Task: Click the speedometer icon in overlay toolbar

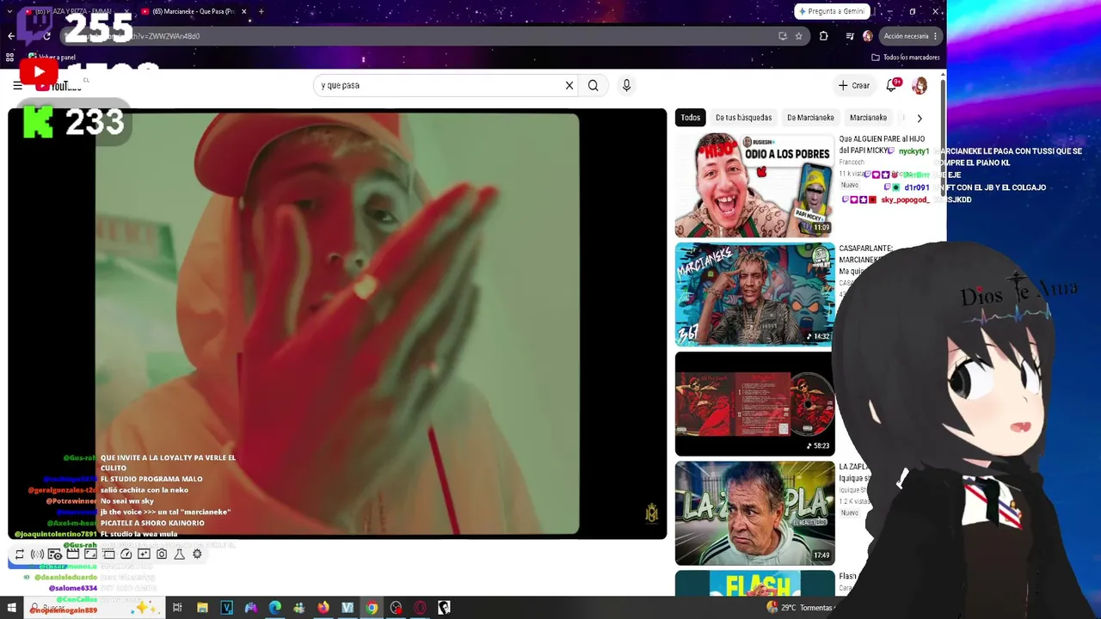Action: coord(126,555)
